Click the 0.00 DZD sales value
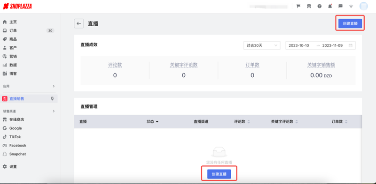Screen dimensions: 376x184 tap(321, 75)
